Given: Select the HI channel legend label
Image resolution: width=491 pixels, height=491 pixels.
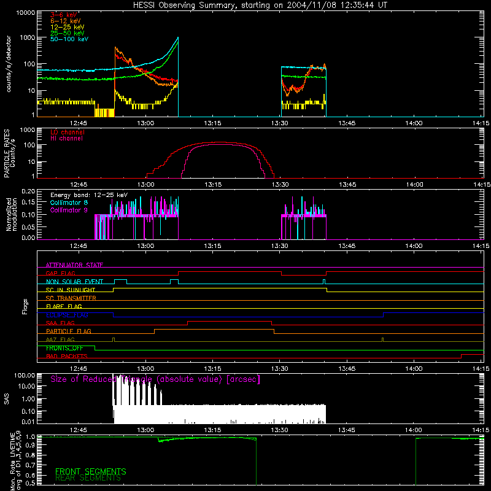Looking at the screenshot, I should click(x=66, y=138).
